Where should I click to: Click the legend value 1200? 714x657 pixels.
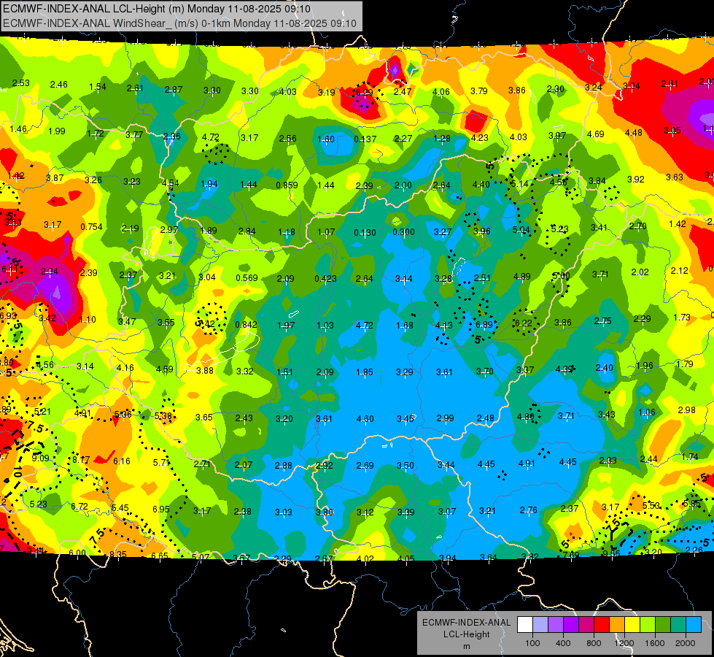tap(624, 643)
